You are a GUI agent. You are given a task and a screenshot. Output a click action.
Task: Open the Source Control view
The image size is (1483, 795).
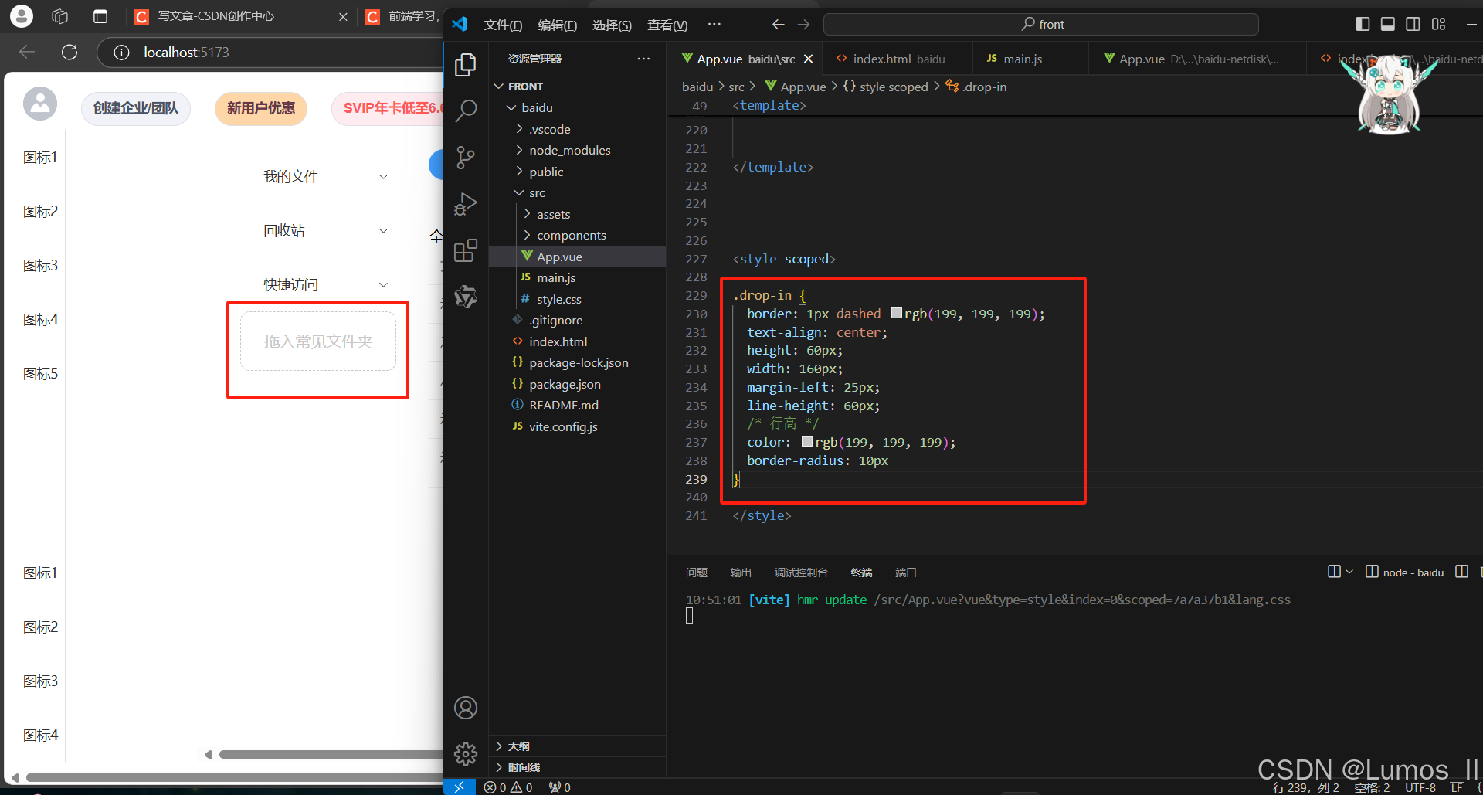tap(466, 158)
